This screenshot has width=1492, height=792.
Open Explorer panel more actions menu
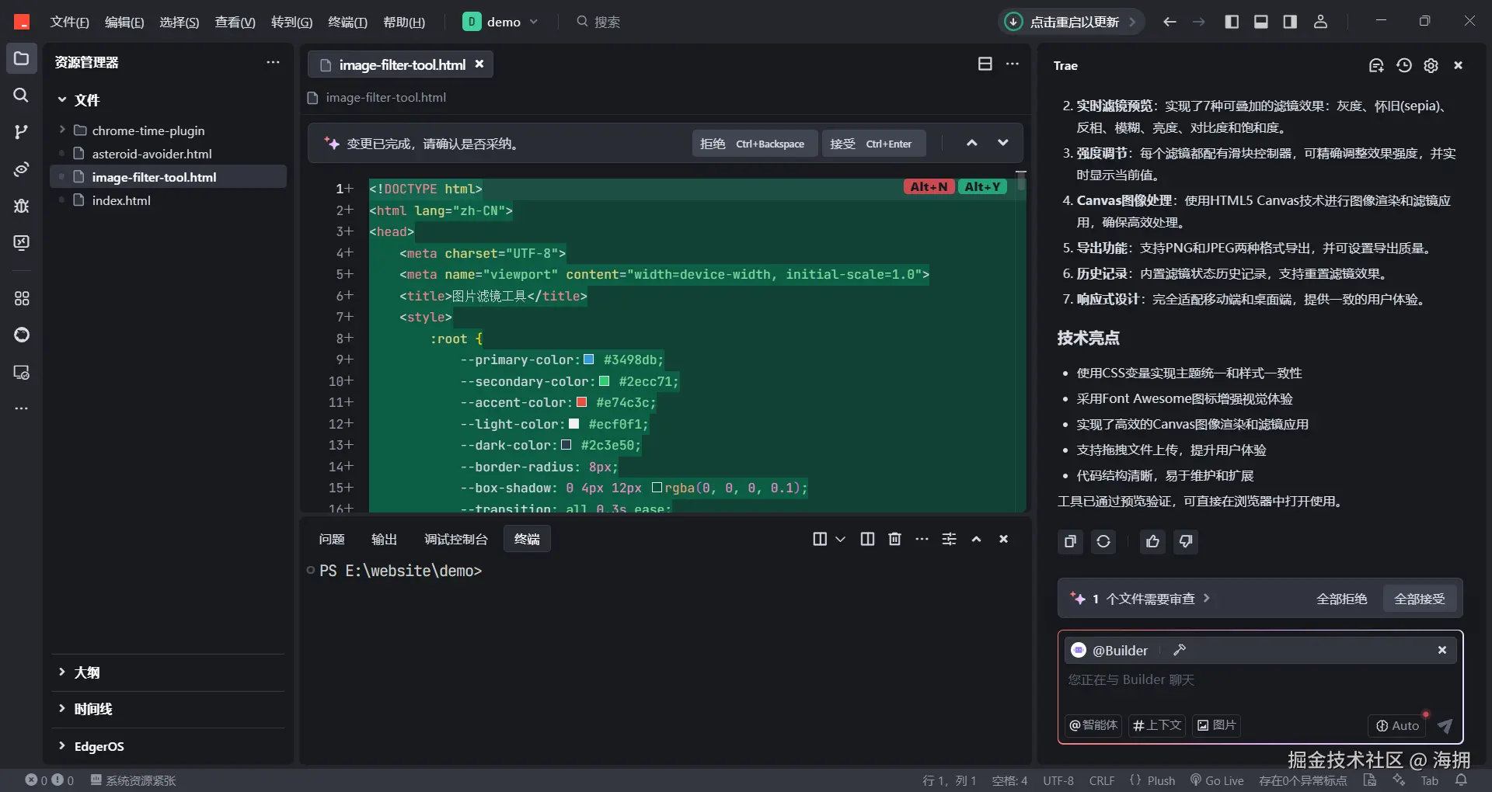point(273,62)
